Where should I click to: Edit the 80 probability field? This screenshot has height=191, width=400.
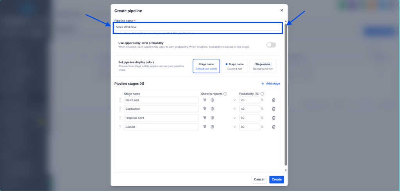coord(250,127)
